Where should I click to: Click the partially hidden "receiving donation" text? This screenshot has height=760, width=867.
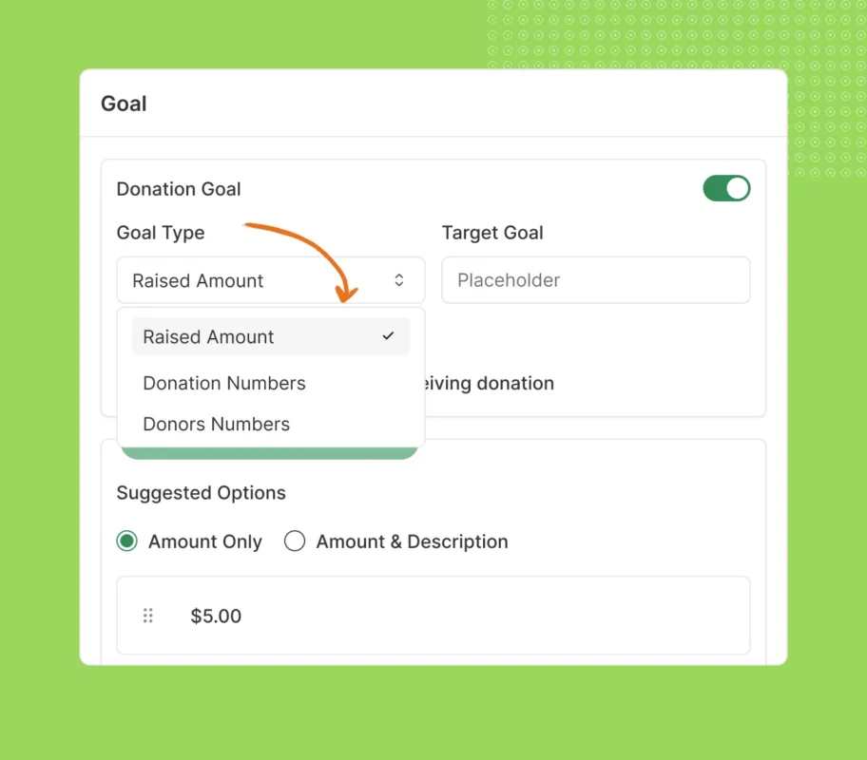491,384
